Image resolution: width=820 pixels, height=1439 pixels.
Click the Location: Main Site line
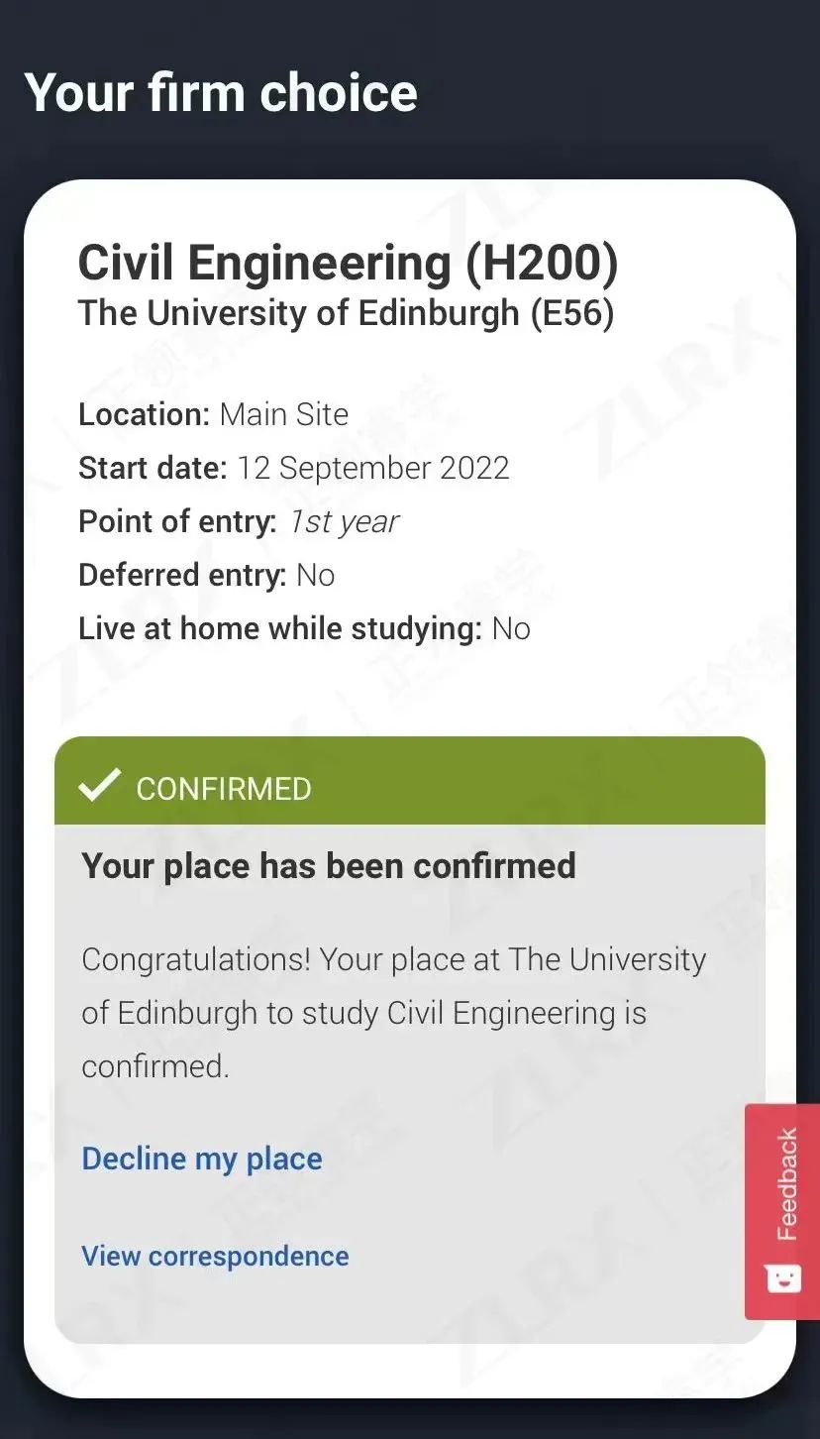214,414
